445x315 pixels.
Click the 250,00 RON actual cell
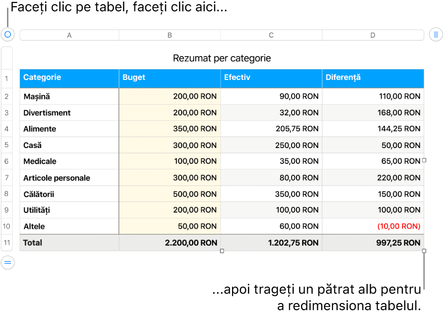(271, 145)
